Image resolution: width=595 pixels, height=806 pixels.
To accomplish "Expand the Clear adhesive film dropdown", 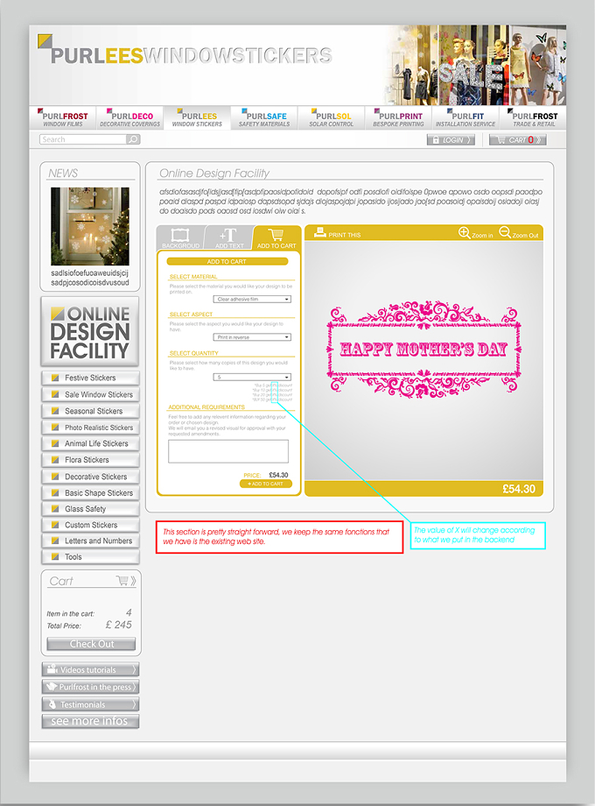I will [x=252, y=299].
